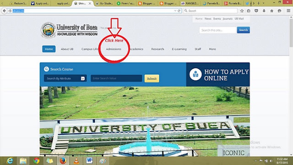The height and width of the screenshot is (165, 293).
Task: Open the UB Mail link
Action: 239,19
